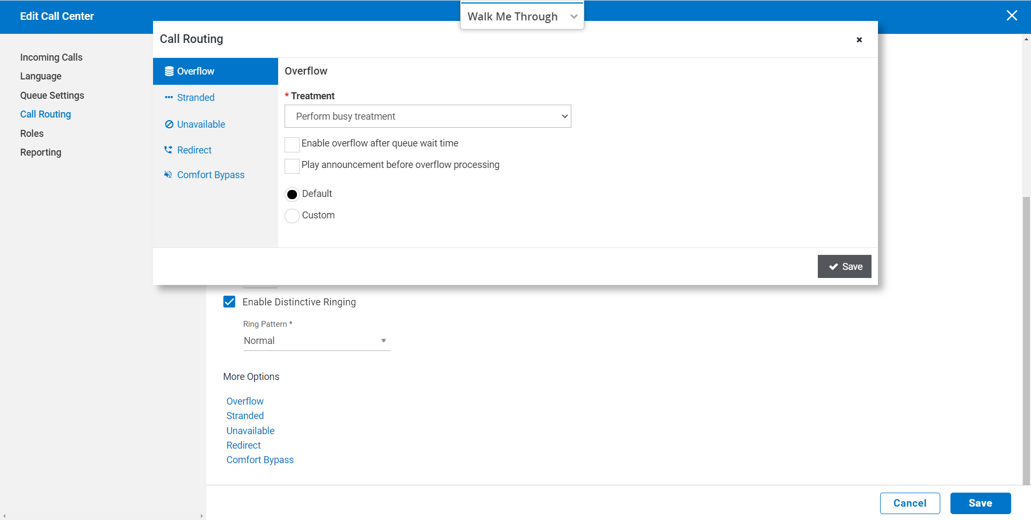Click the page vertical scrollbar

pos(1026,322)
